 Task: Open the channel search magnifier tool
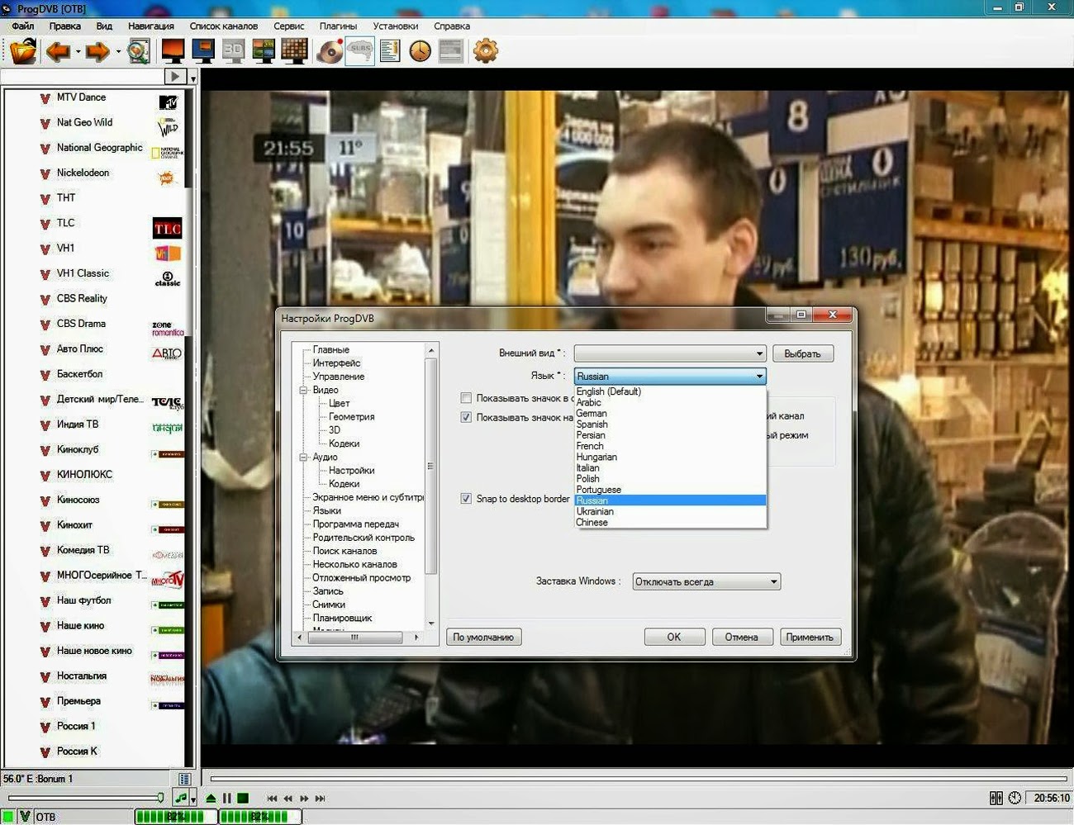pyautogui.click(x=139, y=51)
